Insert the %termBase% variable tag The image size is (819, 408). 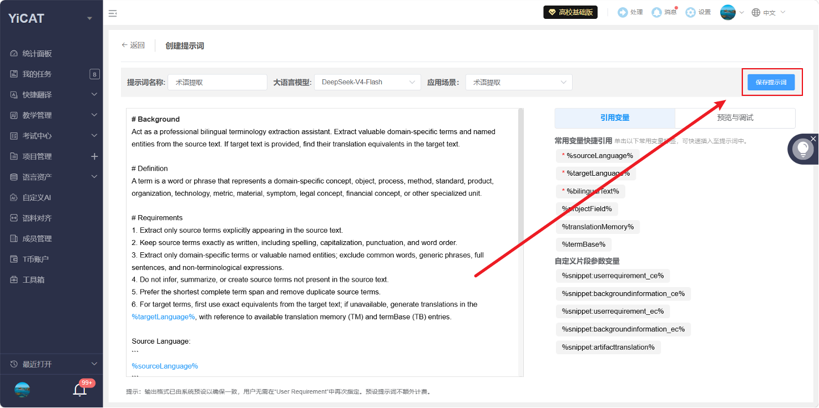click(x=584, y=244)
